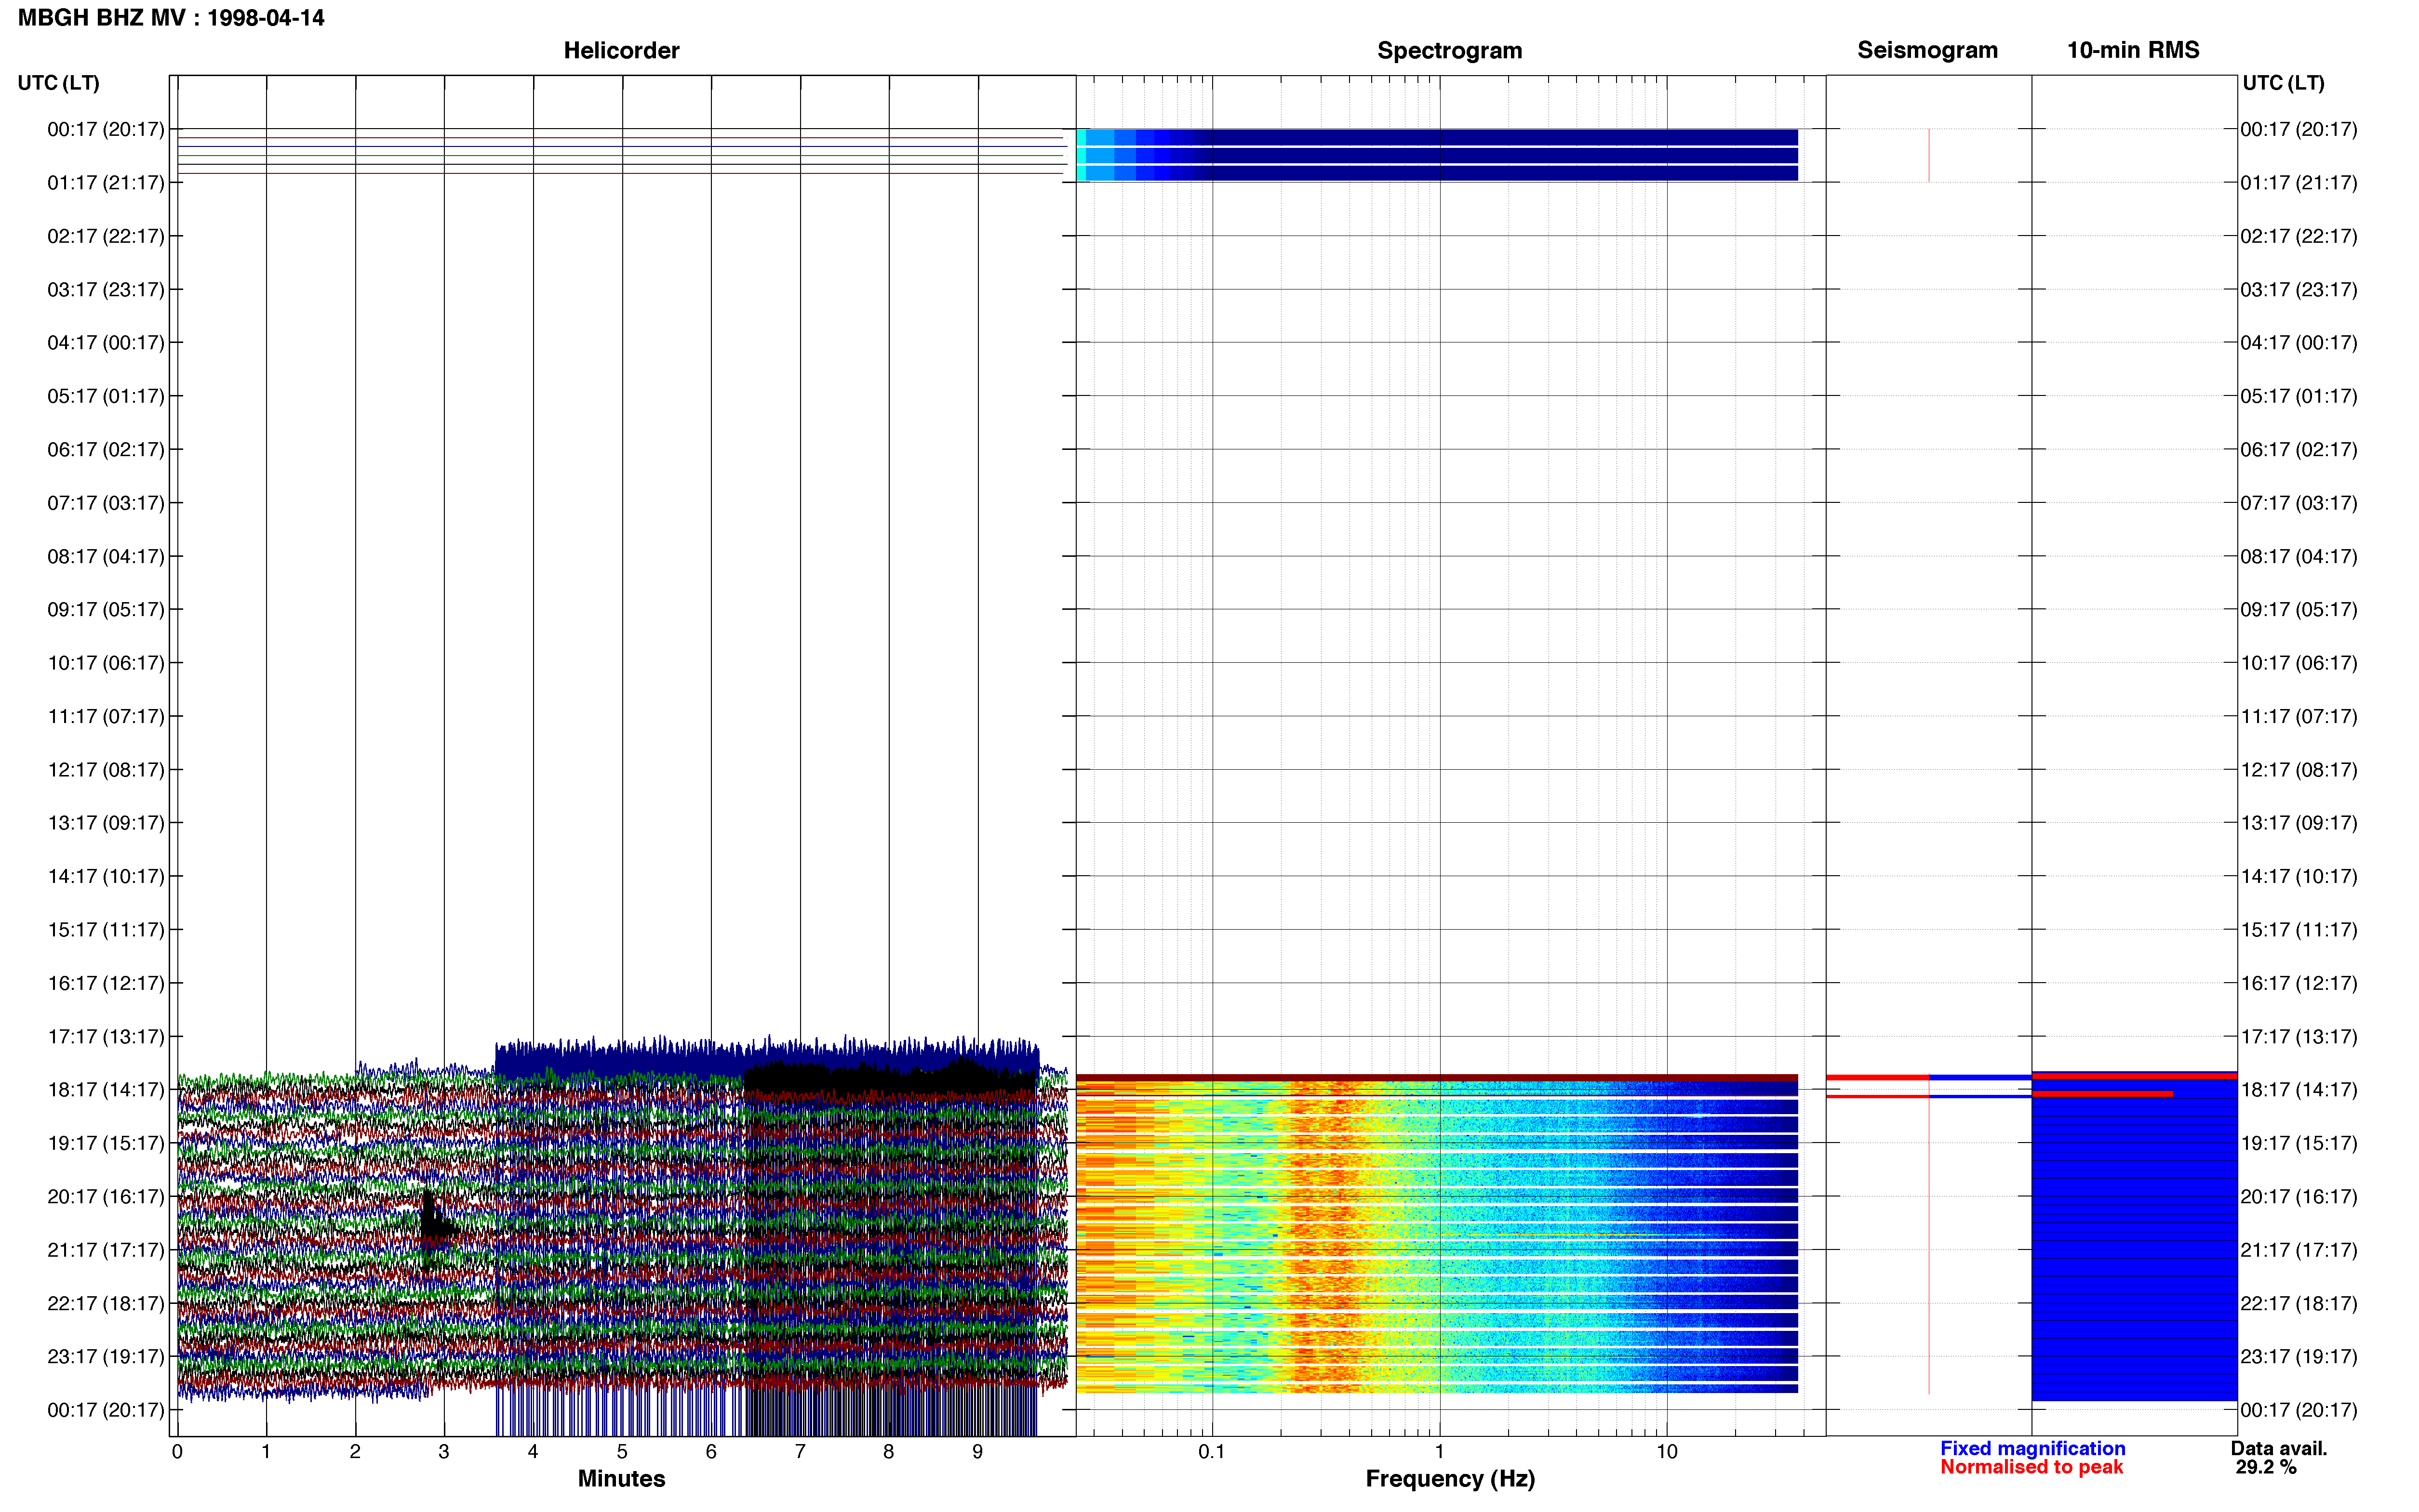
Task: Click the plot title 'MBGH BHZ MV : 1998-04-14'
Action: [x=171, y=18]
